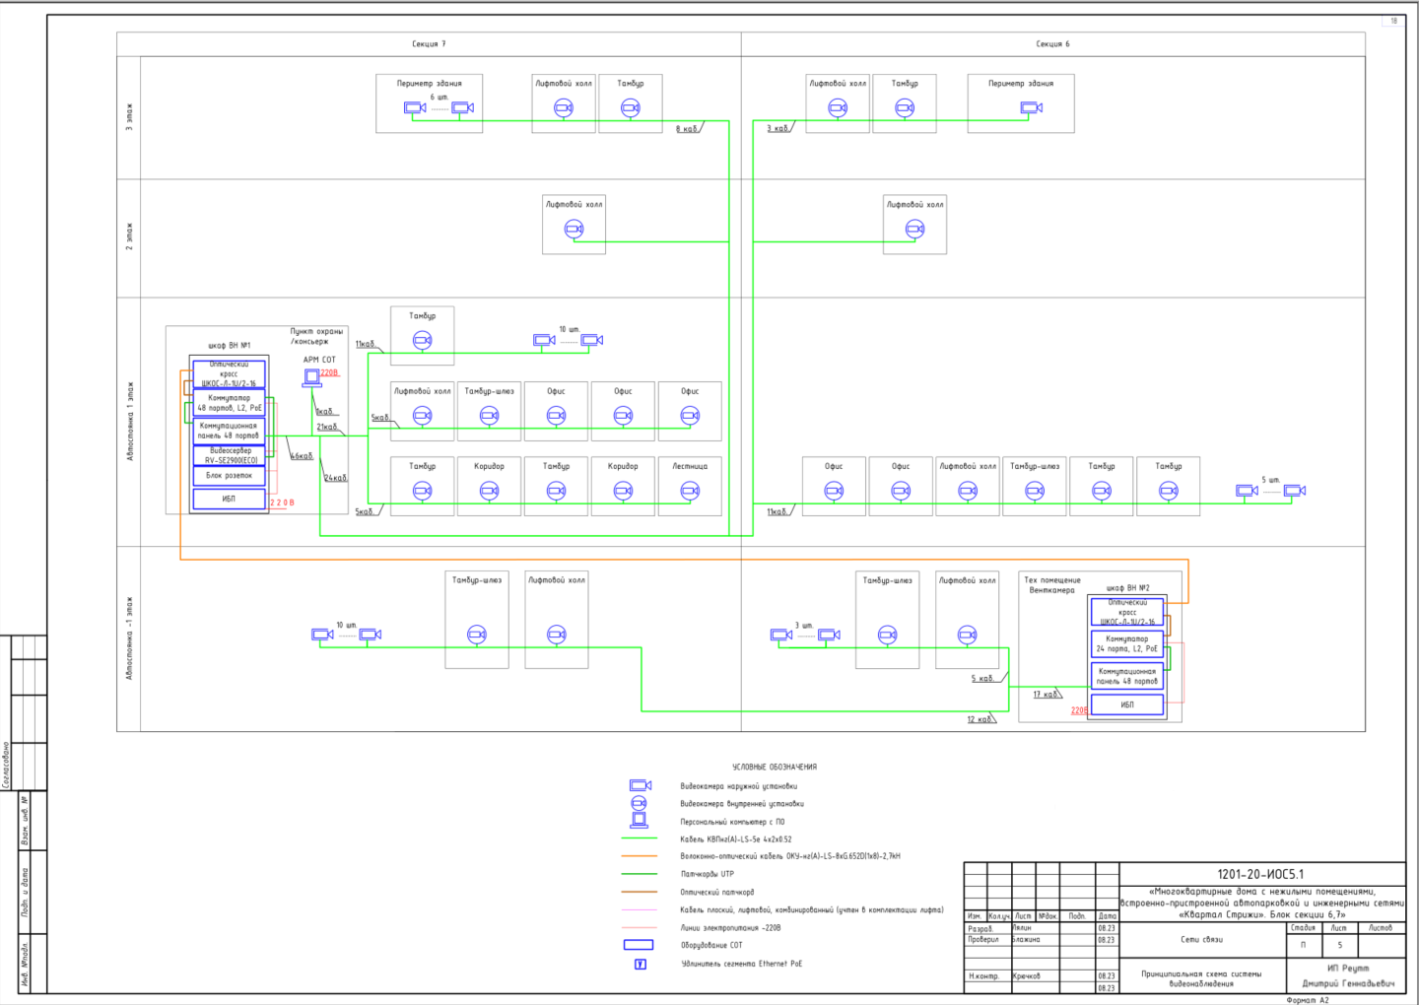The image size is (1419, 1005).
Task: Select the orange fiber-optic cable line in legend
Action: click(x=639, y=856)
